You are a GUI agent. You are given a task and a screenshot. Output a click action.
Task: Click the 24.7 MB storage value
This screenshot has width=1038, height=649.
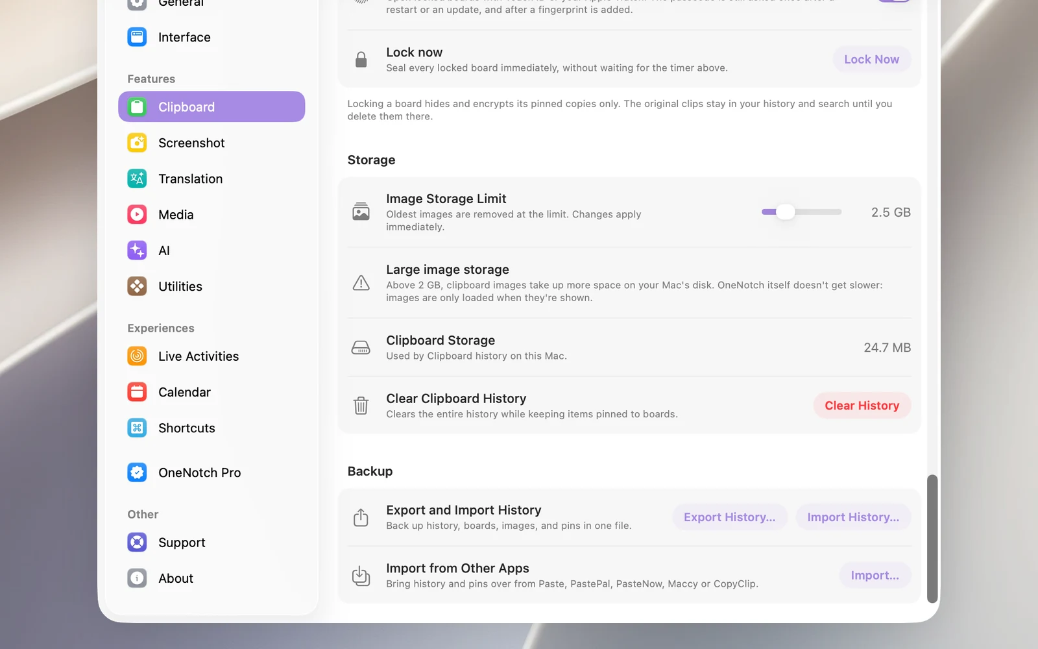(x=887, y=347)
